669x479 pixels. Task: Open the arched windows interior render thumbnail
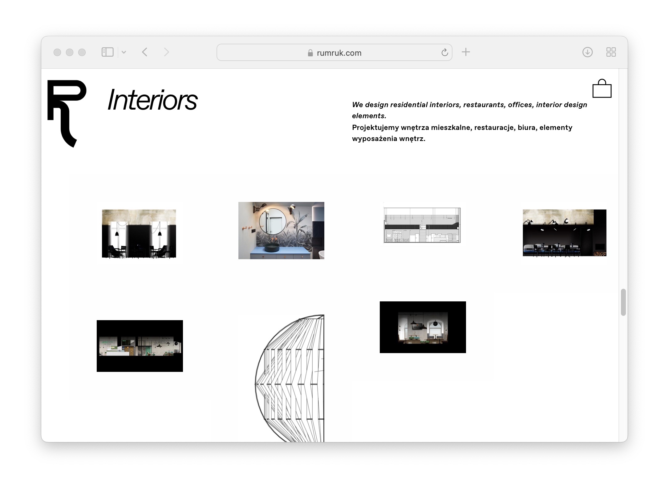(x=423, y=327)
